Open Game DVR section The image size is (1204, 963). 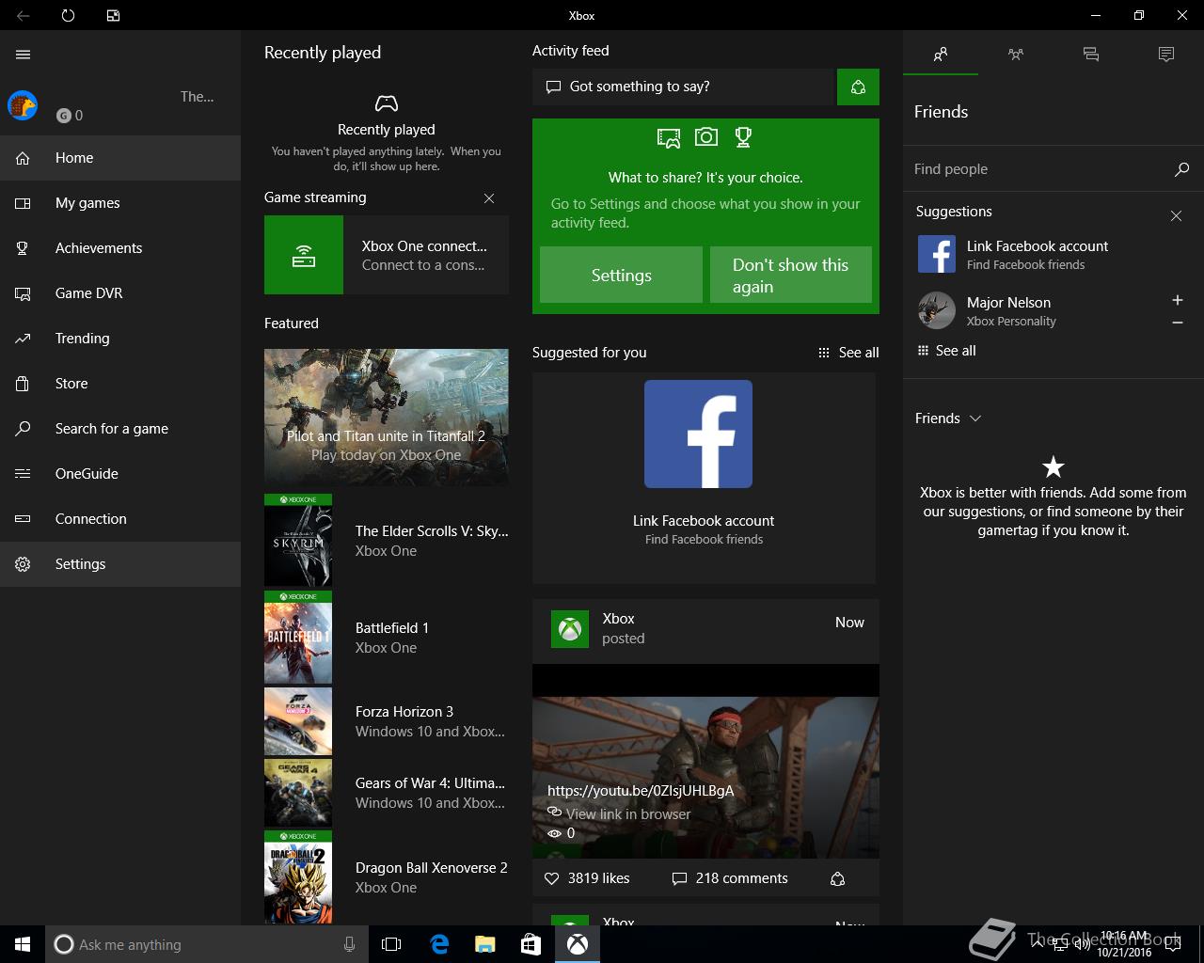tap(120, 293)
